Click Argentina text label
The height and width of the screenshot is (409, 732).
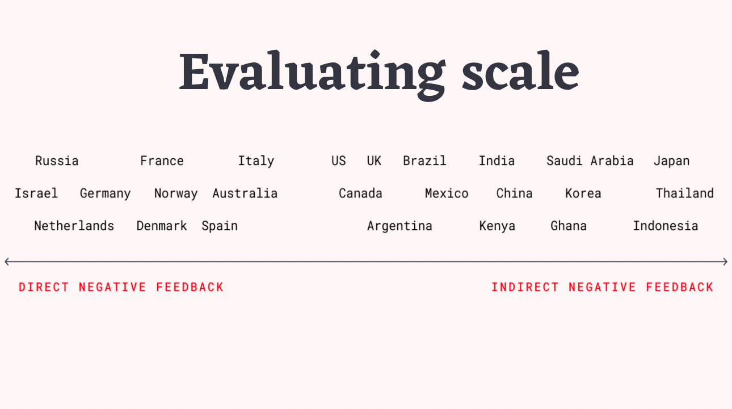(399, 226)
